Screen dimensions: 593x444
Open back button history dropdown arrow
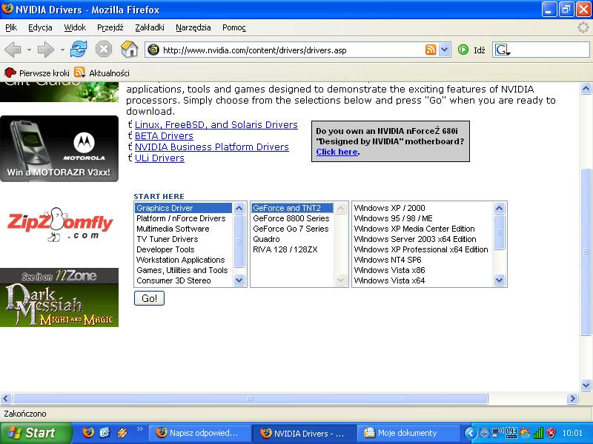[29, 50]
